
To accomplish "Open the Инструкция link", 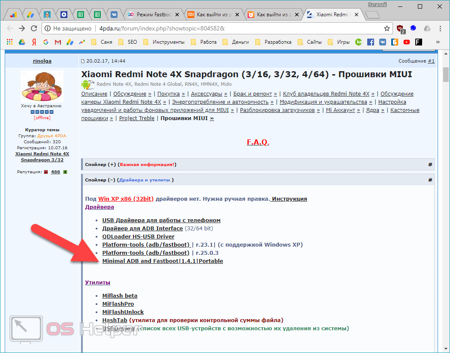I will pyautogui.click(x=289, y=199).
